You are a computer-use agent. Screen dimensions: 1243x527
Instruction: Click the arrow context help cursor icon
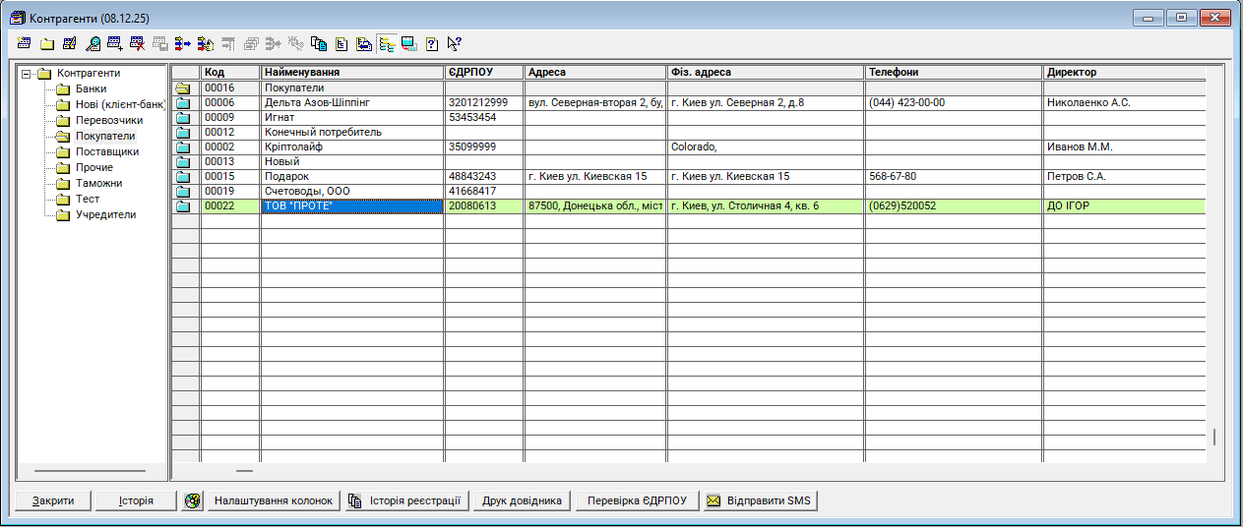pos(454,43)
